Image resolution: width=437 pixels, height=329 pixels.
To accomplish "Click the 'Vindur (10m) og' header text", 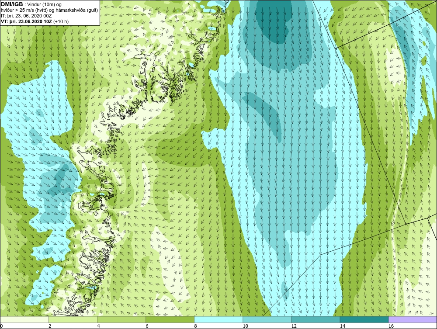I will pos(45,4).
